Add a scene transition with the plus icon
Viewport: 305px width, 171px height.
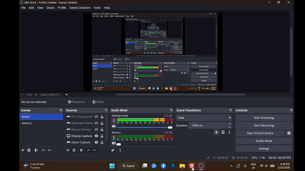pos(216,132)
